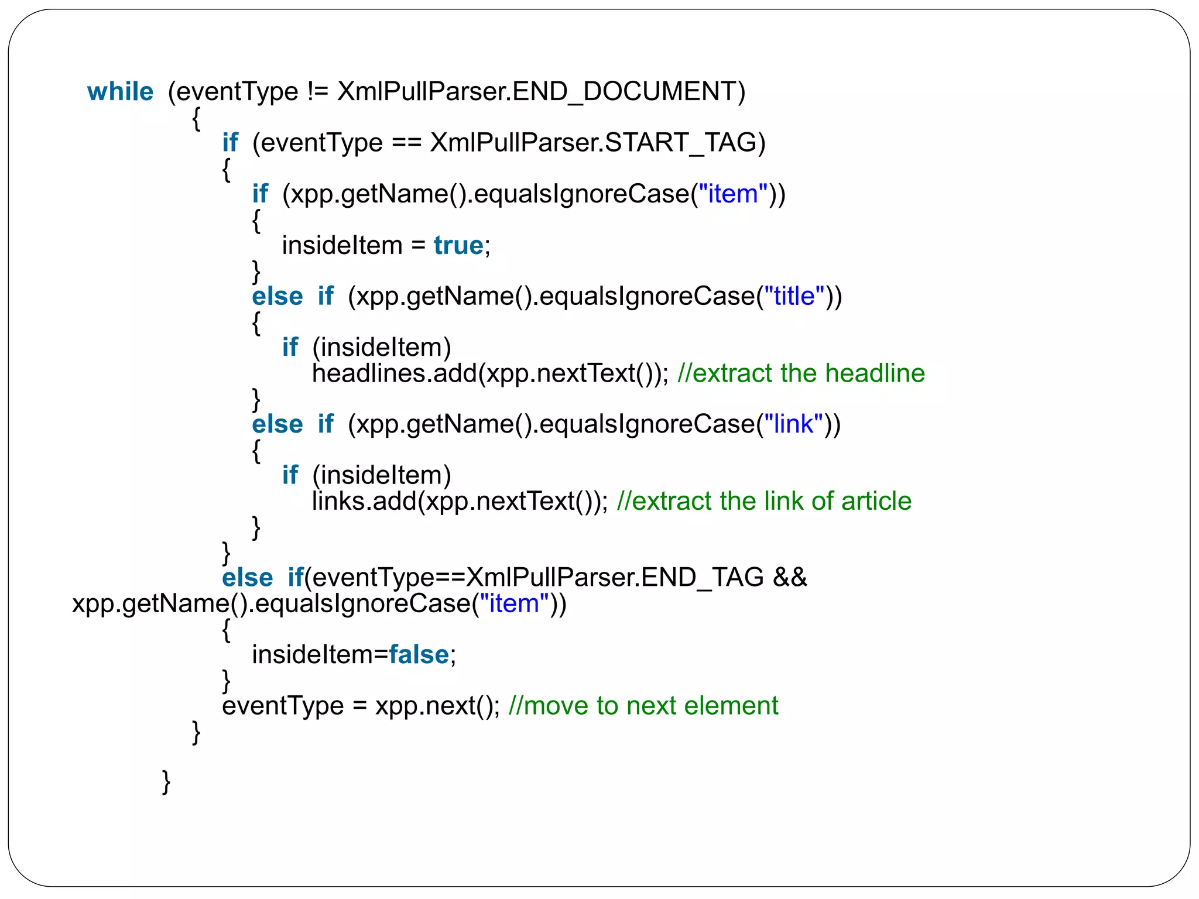
Task: Click 'else if' before the "link" check
Action: point(292,424)
